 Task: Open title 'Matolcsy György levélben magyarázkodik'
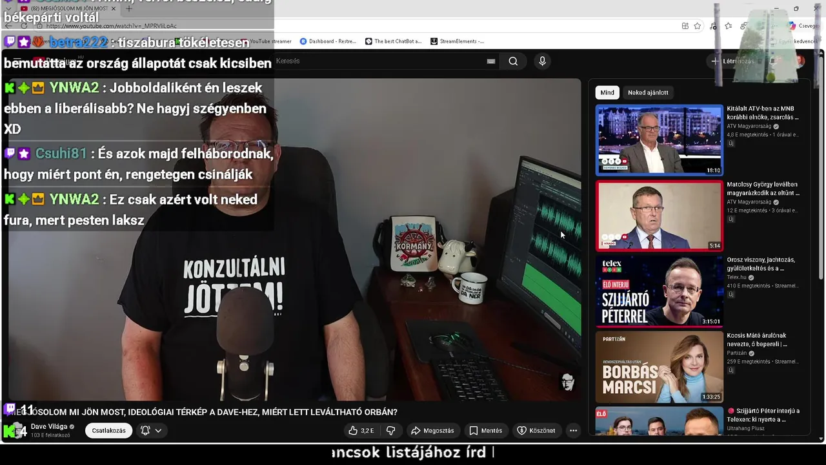pyautogui.click(x=763, y=189)
